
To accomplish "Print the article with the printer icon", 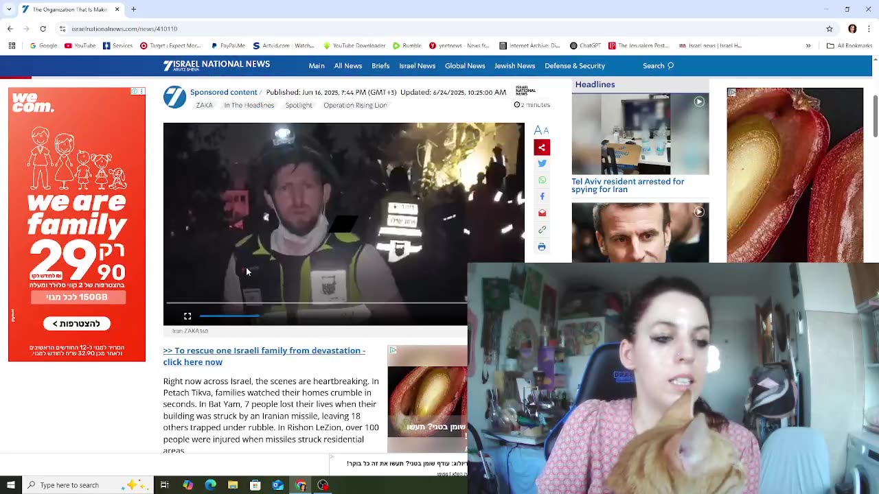I will click(542, 246).
